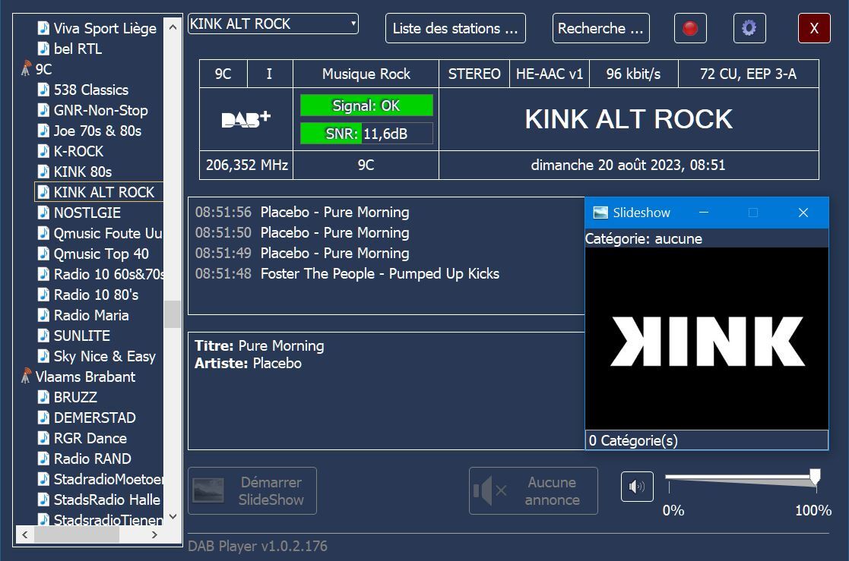
Task: Click the horizontal scrollbar right arrow
Action: pos(154,534)
